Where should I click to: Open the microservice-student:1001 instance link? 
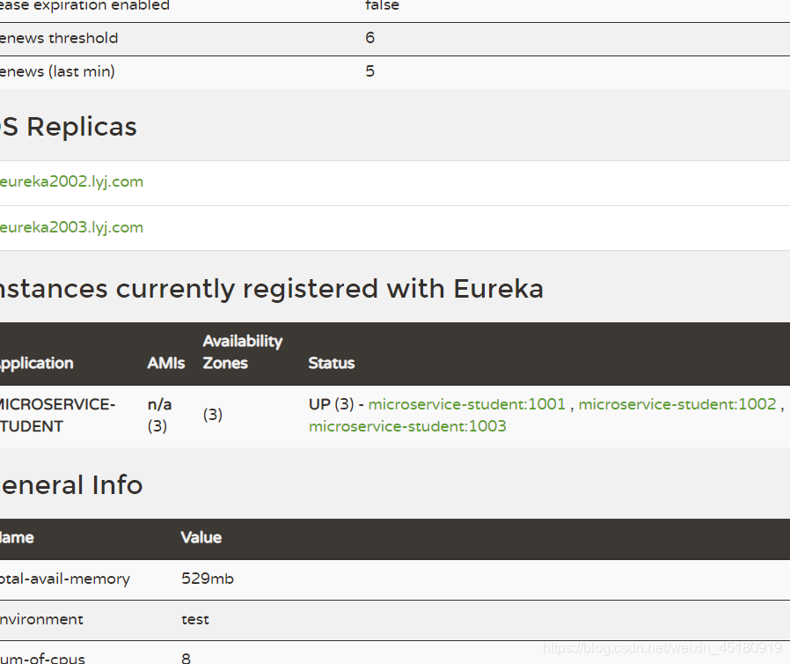(467, 404)
